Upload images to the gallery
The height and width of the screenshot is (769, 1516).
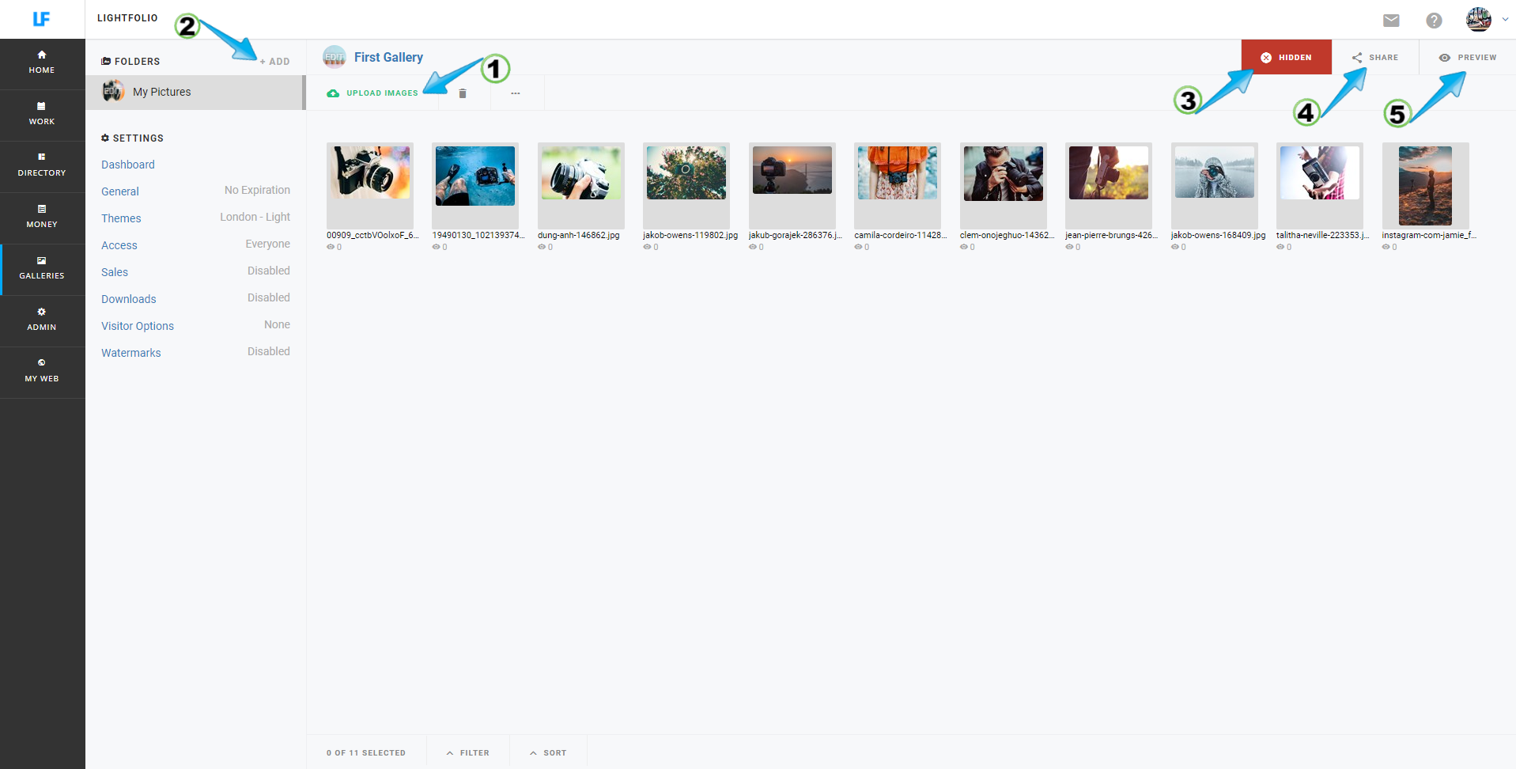coord(372,93)
